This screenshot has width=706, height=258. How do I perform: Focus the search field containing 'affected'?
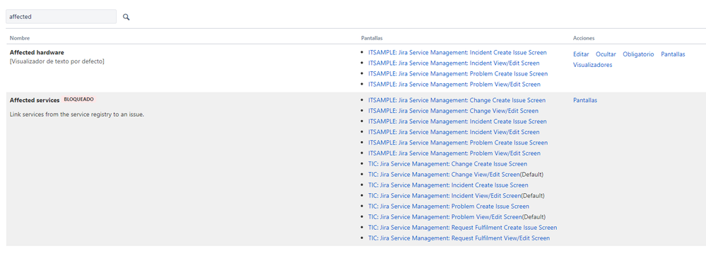61,17
